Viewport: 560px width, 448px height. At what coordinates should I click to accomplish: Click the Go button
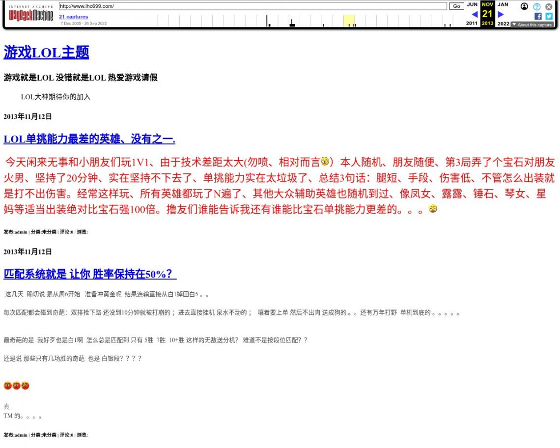point(456,6)
